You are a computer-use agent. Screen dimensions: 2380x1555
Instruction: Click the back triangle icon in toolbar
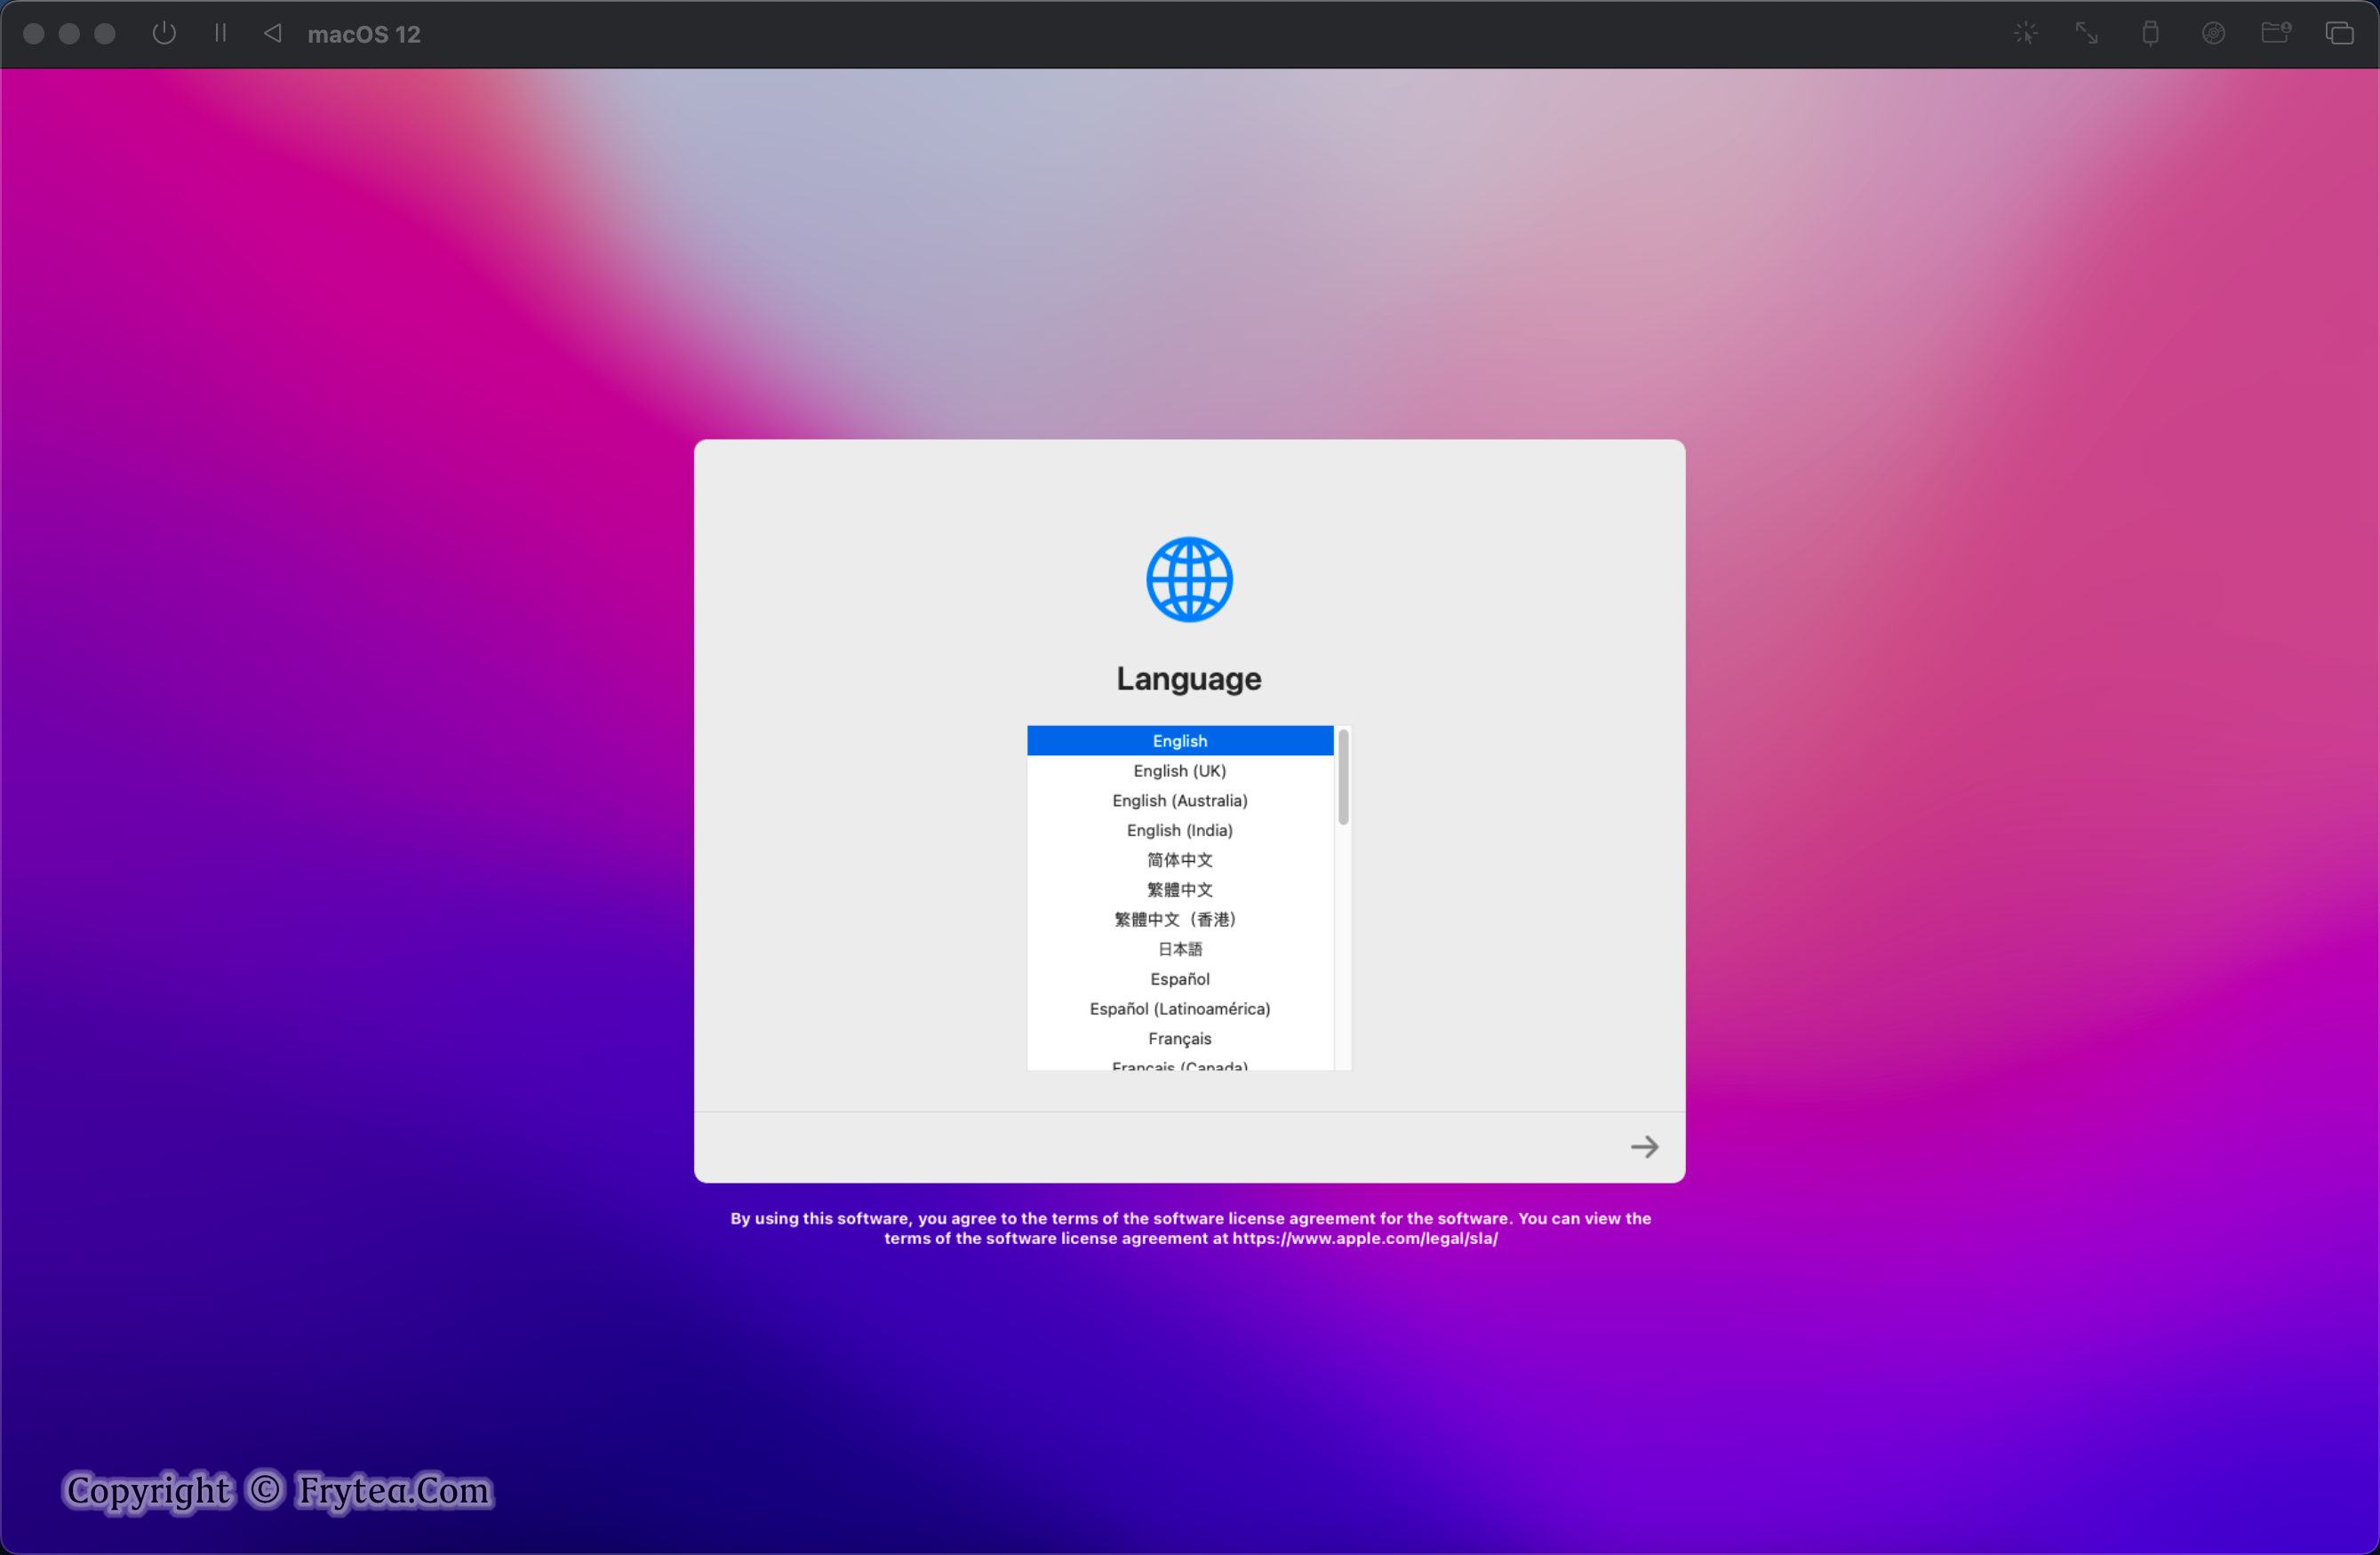(x=272, y=33)
